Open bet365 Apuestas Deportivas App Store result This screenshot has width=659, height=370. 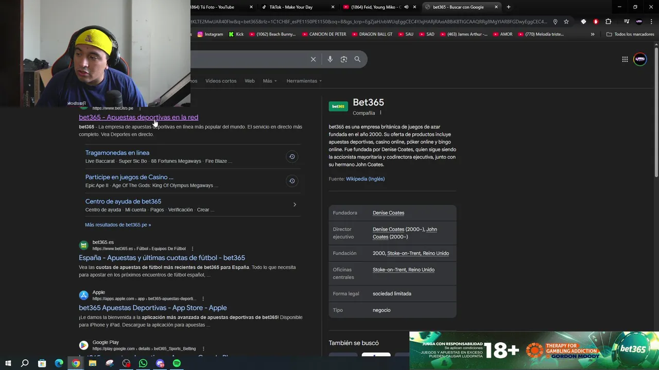click(x=153, y=308)
